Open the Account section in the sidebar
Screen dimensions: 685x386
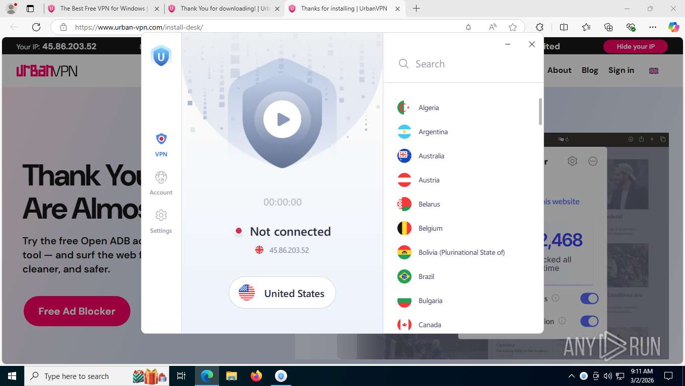[161, 183]
